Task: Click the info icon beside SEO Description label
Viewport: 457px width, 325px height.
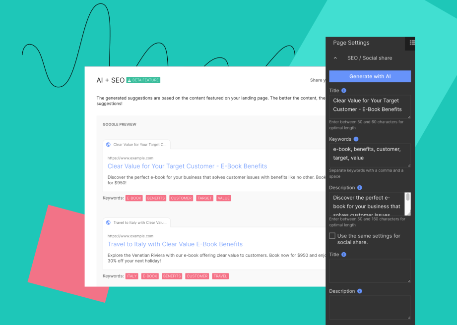Action: coord(359,188)
